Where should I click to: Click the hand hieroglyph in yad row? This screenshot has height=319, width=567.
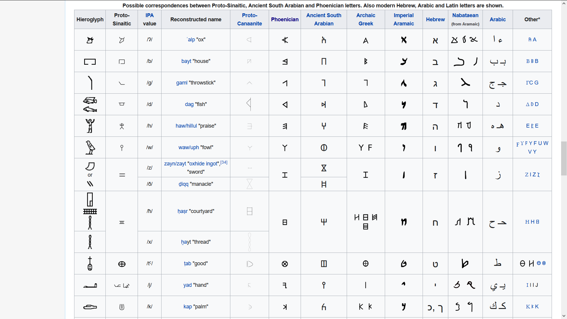(90, 286)
